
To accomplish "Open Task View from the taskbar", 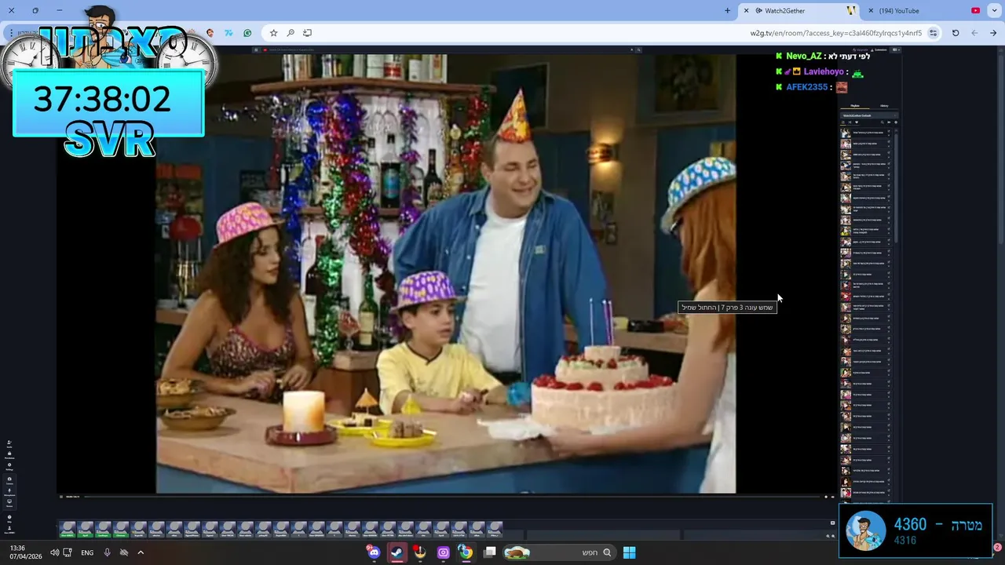I will pos(489,552).
